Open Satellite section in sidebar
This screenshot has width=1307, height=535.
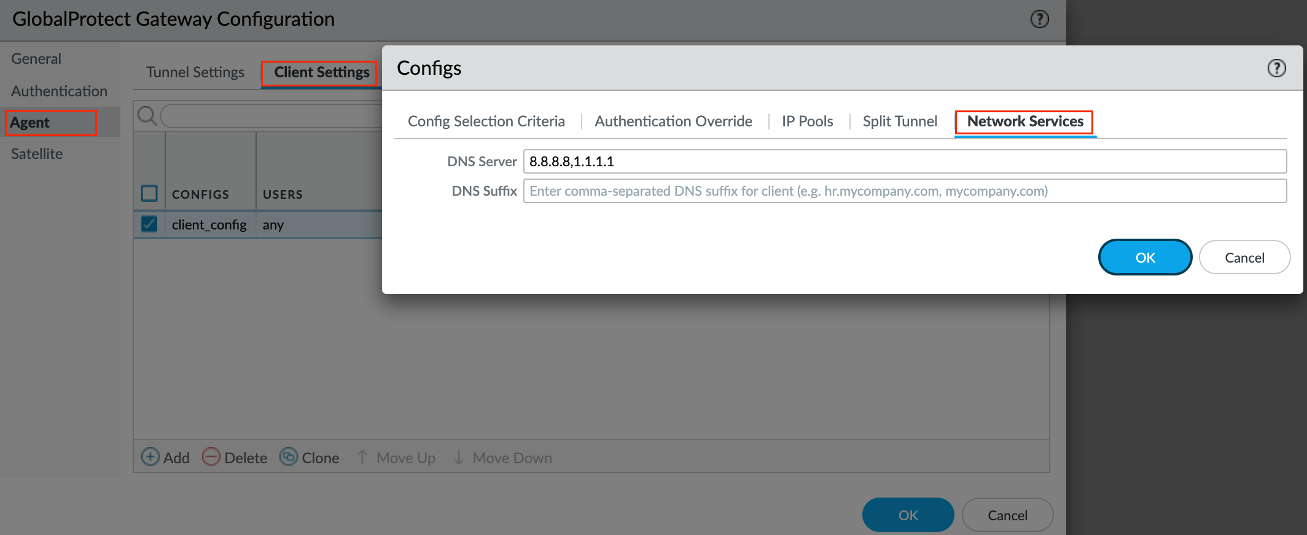(37, 153)
